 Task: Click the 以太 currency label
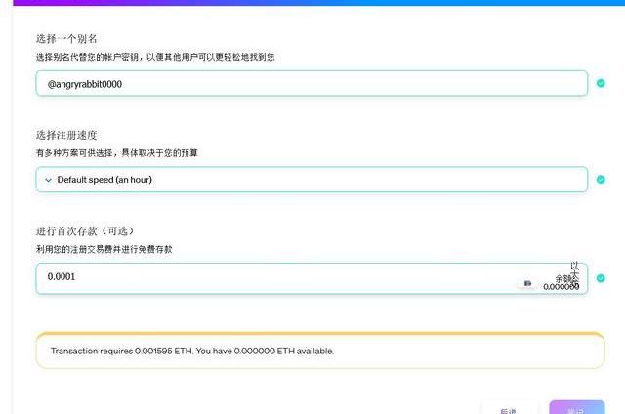click(575, 269)
